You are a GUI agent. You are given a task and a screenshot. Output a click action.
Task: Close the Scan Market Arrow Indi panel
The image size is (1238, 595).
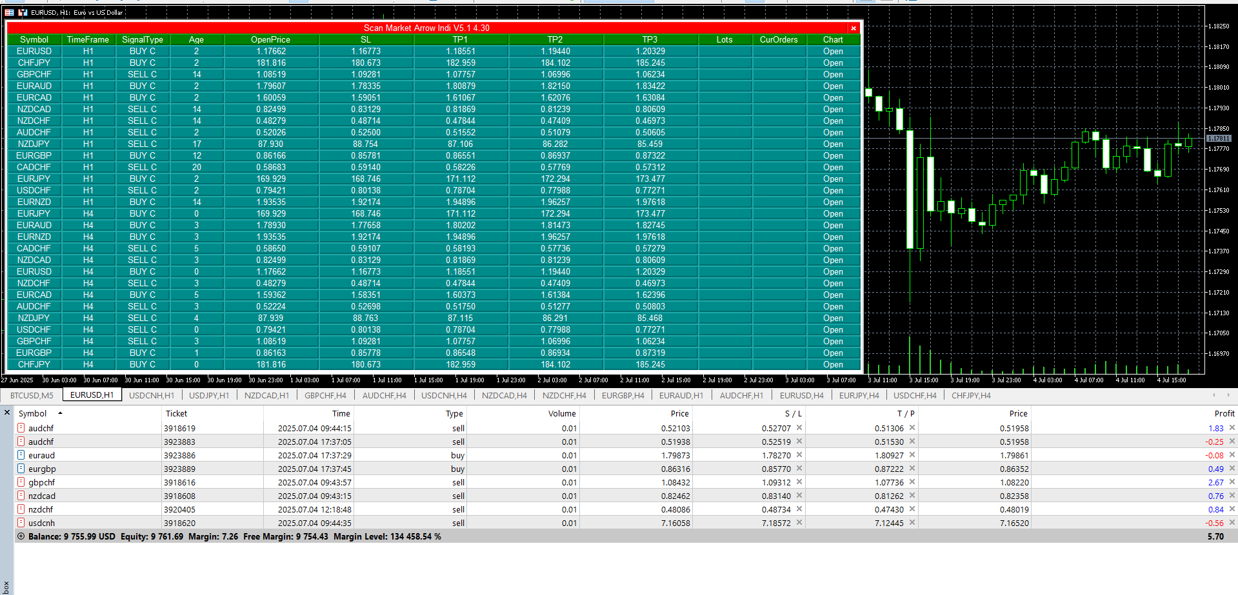854,28
